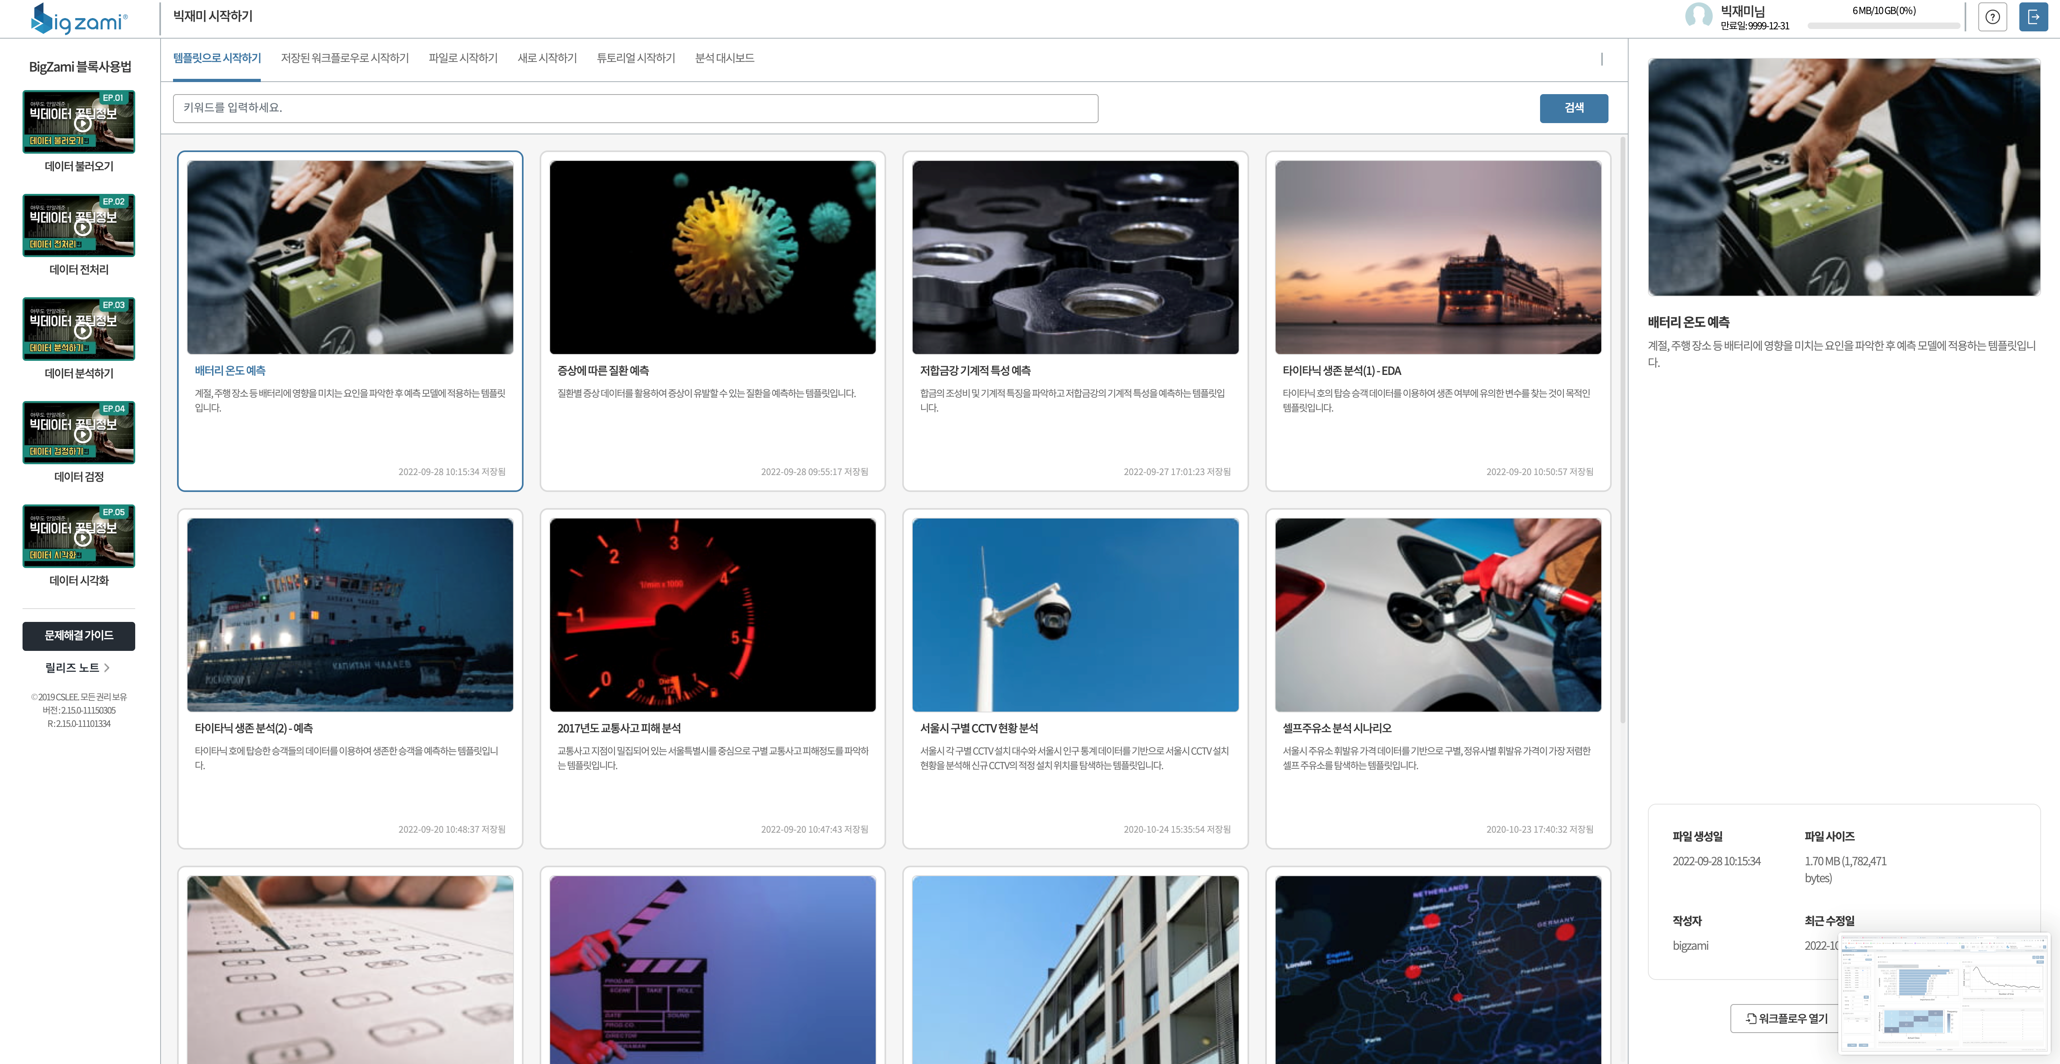This screenshot has height=1064, width=2060.
Task: Click the 저합금강 기계적 특성 예측 title
Action: (x=975, y=371)
